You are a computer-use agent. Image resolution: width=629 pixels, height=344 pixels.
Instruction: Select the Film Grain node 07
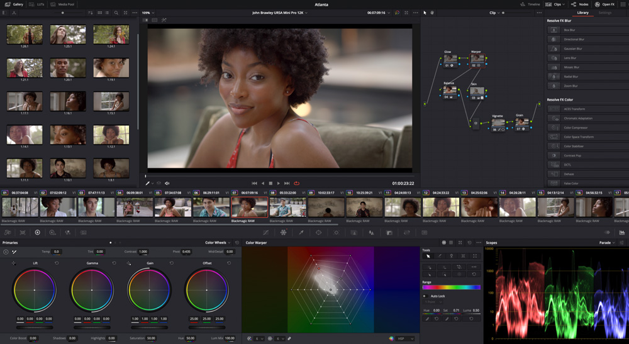521,123
